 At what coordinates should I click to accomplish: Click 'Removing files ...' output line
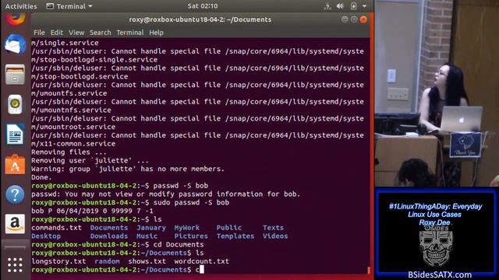point(69,152)
